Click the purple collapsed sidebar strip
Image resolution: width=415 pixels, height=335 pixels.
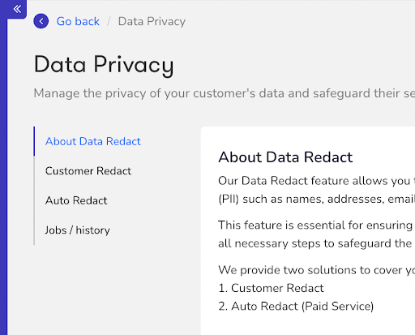[x=3, y=176]
